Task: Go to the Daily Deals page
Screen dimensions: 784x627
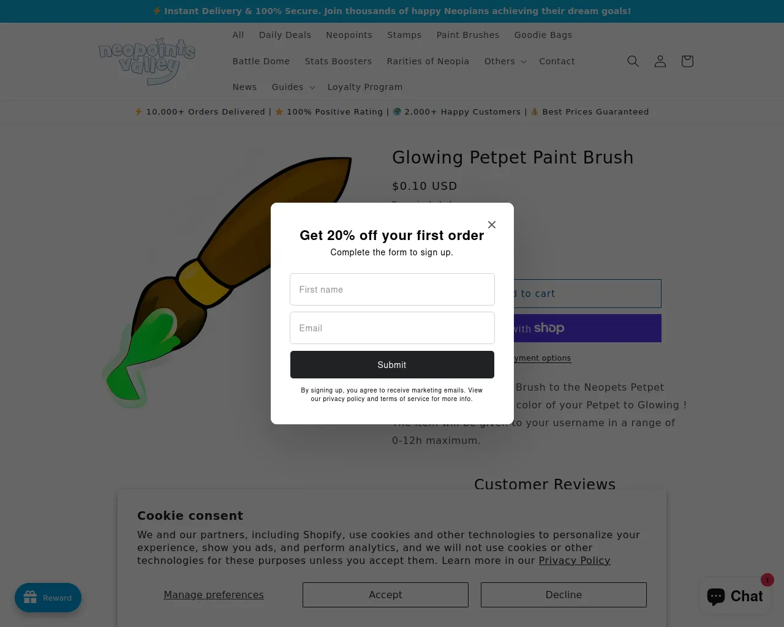Action: click(285, 35)
